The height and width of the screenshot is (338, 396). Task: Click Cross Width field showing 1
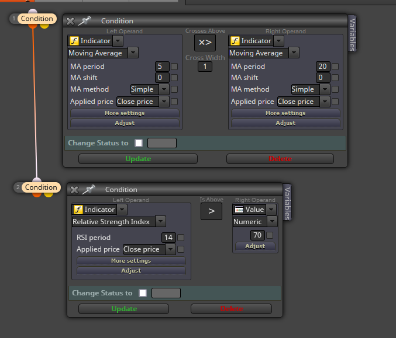click(205, 67)
